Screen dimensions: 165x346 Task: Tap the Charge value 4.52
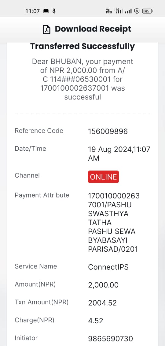(x=96, y=321)
